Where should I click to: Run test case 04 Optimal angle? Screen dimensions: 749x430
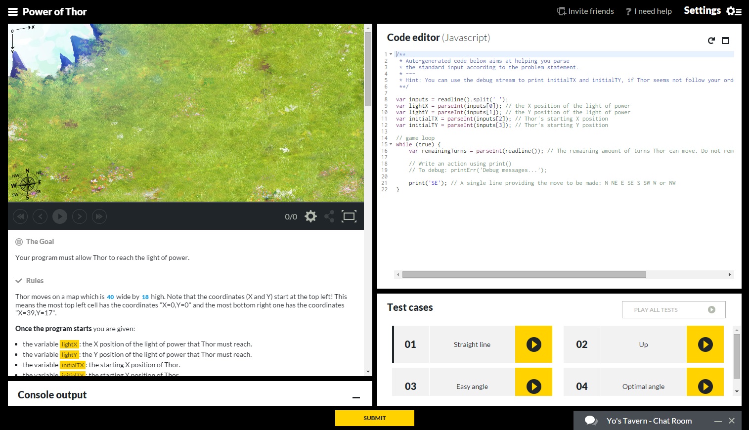705,386
